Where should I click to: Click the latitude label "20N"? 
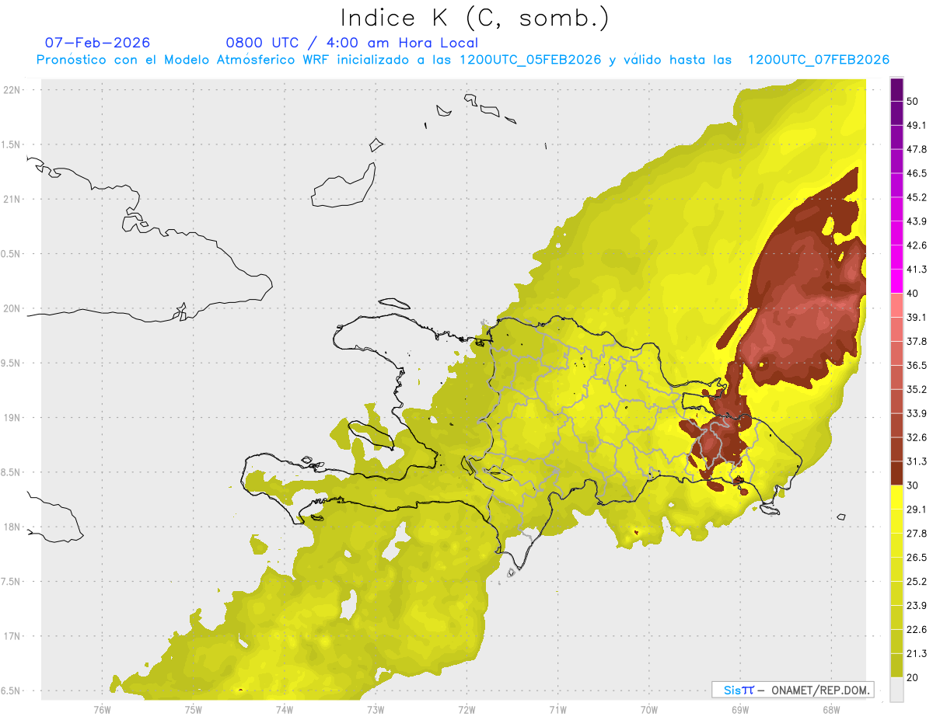click(13, 308)
